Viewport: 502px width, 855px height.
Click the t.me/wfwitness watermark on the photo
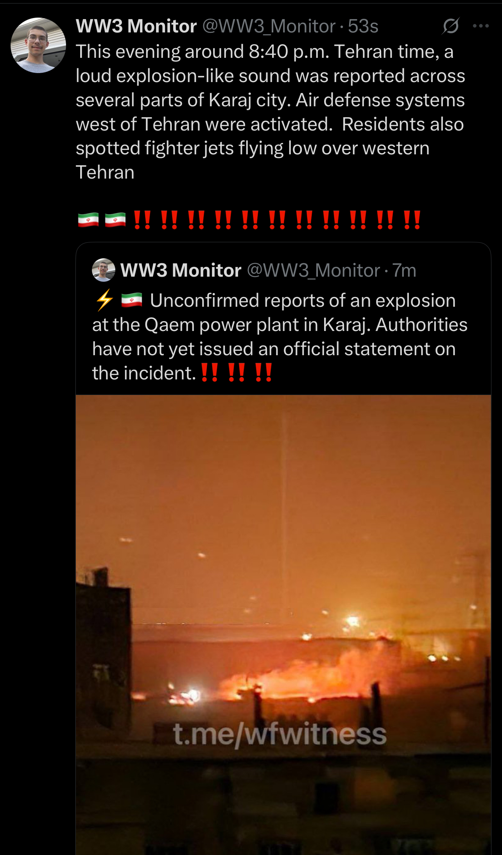point(280,735)
